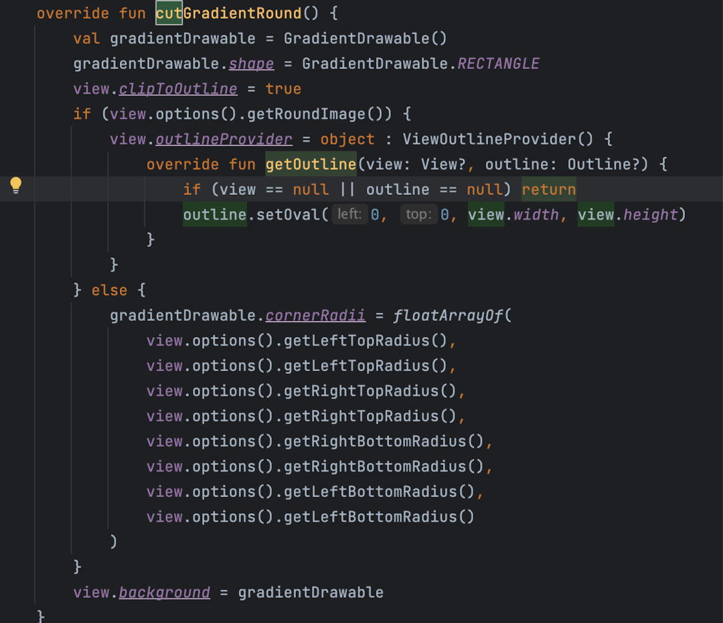Click the true literal

point(283,89)
